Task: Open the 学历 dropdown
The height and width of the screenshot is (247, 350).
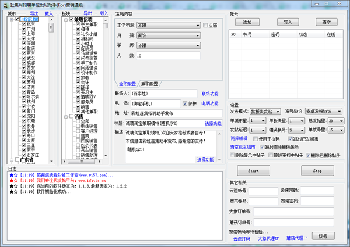Action: [x=169, y=45]
